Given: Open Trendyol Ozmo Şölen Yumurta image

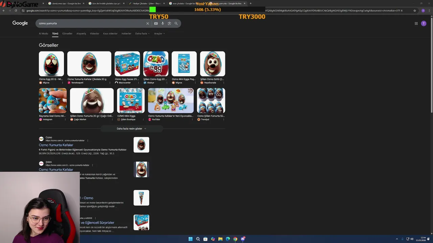Looking at the screenshot, I should coord(211,101).
